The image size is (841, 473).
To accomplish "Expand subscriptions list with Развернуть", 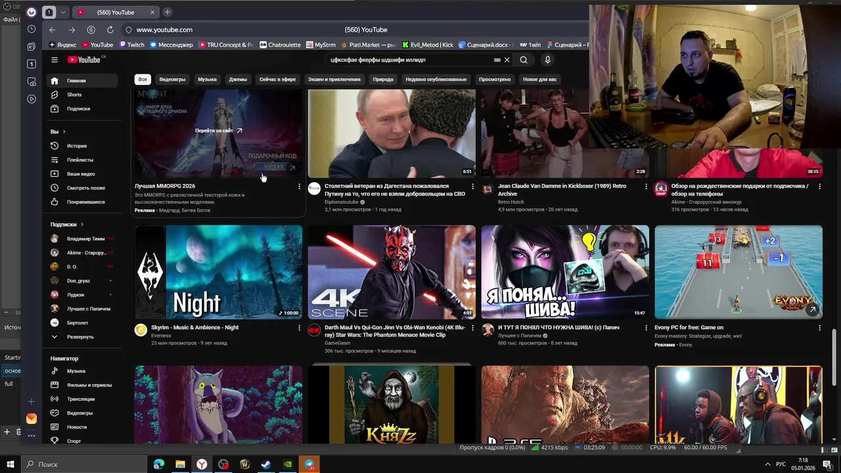I will [x=83, y=336].
